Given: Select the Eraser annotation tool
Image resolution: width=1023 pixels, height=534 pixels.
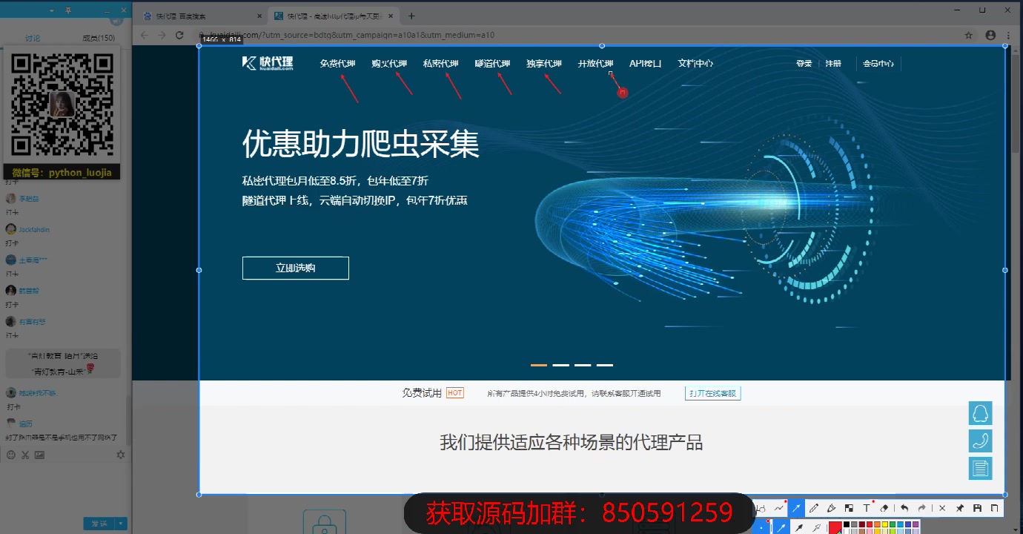Looking at the screenshot, I should pyautogui.click(x=883, y=508).
